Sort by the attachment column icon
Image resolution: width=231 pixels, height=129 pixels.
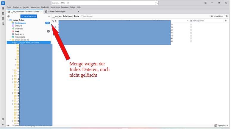pyautogui.click(x=56, y=21)
